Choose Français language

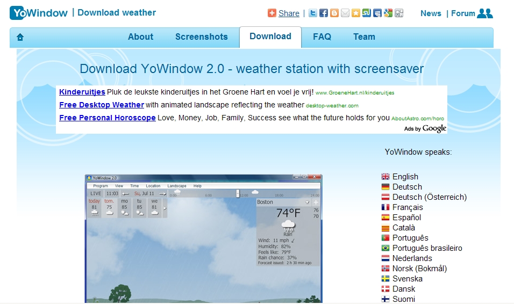click(408, 207)
